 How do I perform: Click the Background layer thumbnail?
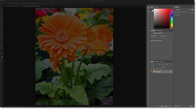pyautogui.click(x=154, y=72)
